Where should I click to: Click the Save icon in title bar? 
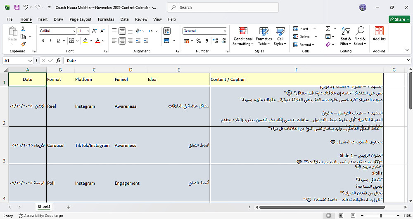tap(17, 7)
